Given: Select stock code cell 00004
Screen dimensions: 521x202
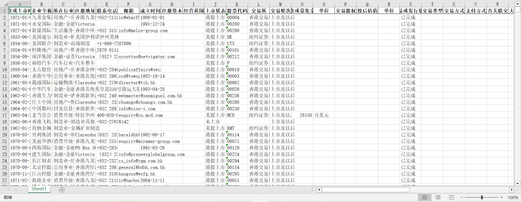Looking at the screenshot, I should click(x=237, y=17).
